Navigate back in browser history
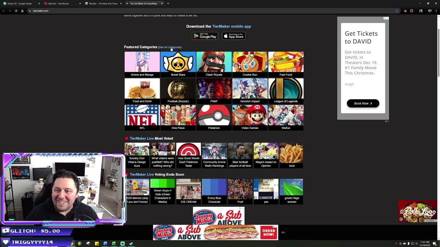440x247 pixels. pos(4,11)
